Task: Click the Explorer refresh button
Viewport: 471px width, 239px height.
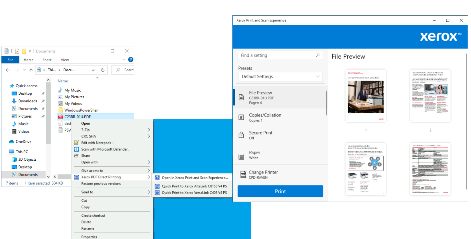Action: tap(103, 70)
